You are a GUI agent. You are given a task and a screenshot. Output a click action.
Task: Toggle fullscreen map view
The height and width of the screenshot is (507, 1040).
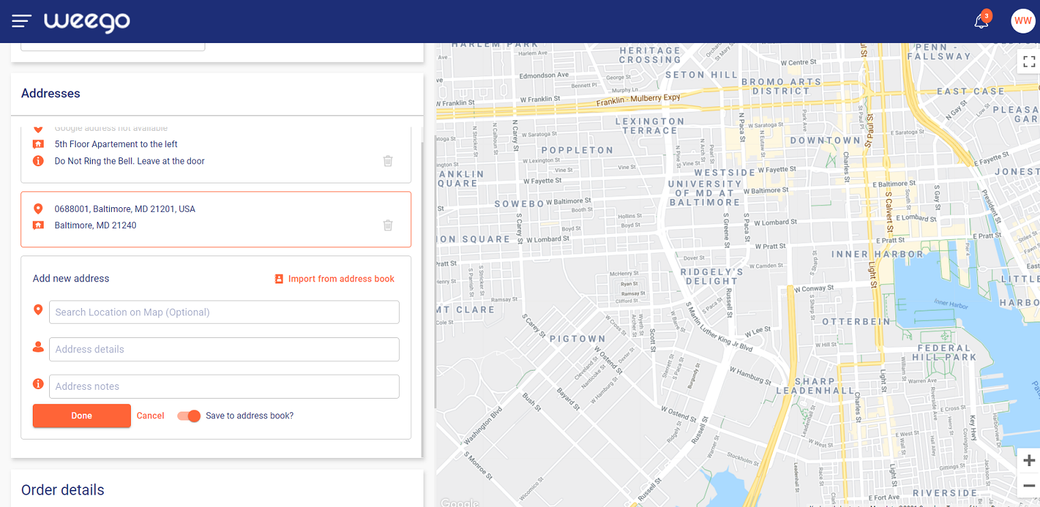1029,62
